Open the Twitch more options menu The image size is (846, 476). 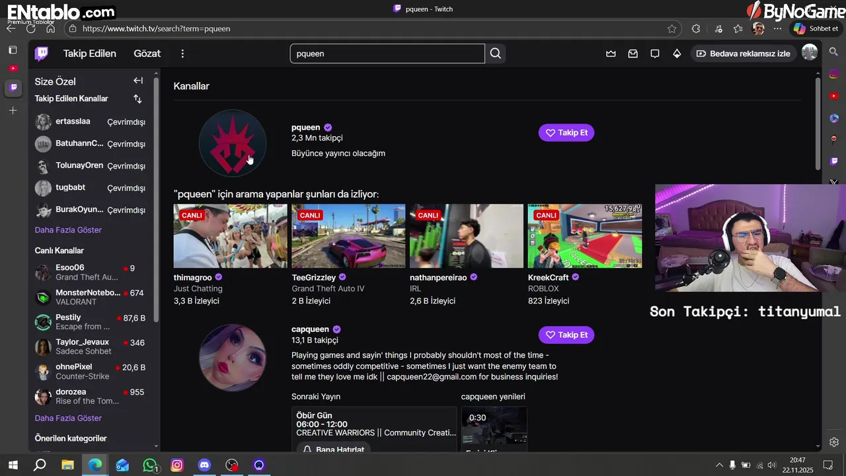183,54
